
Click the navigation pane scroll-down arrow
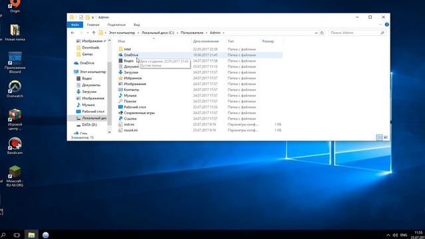click(x=110, y=132)
